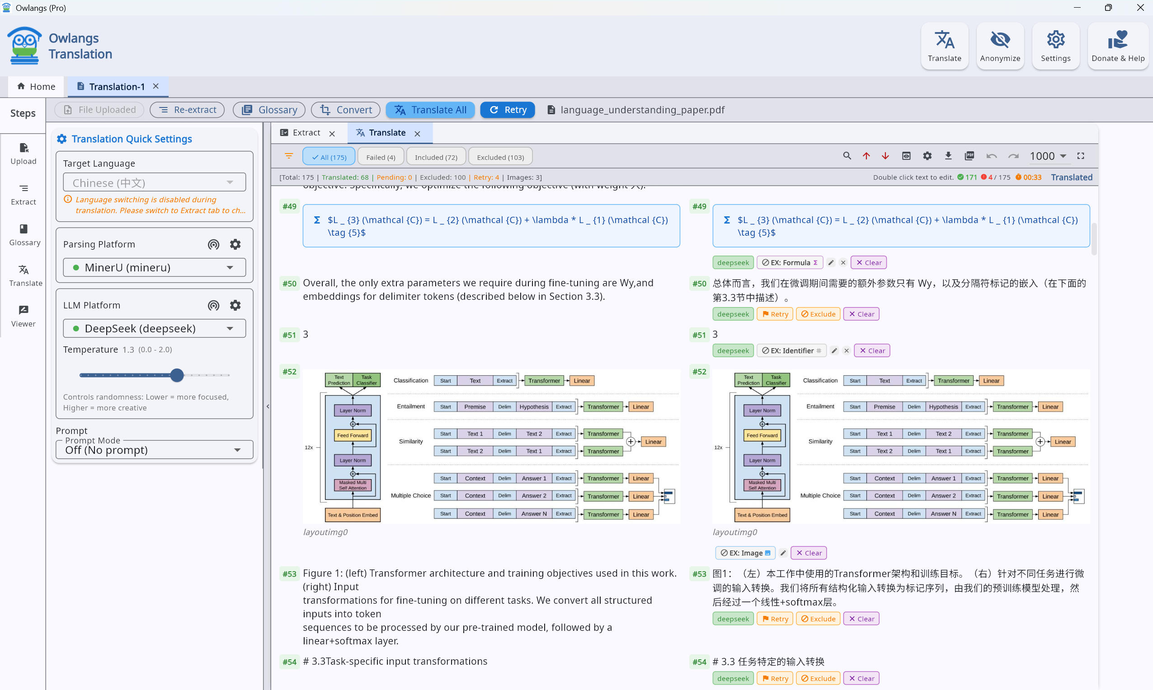Click the fullscreen expand icon
The height and width of the screenshot is (690, 1153).
pyautogui.click(x=1080, y=156)
